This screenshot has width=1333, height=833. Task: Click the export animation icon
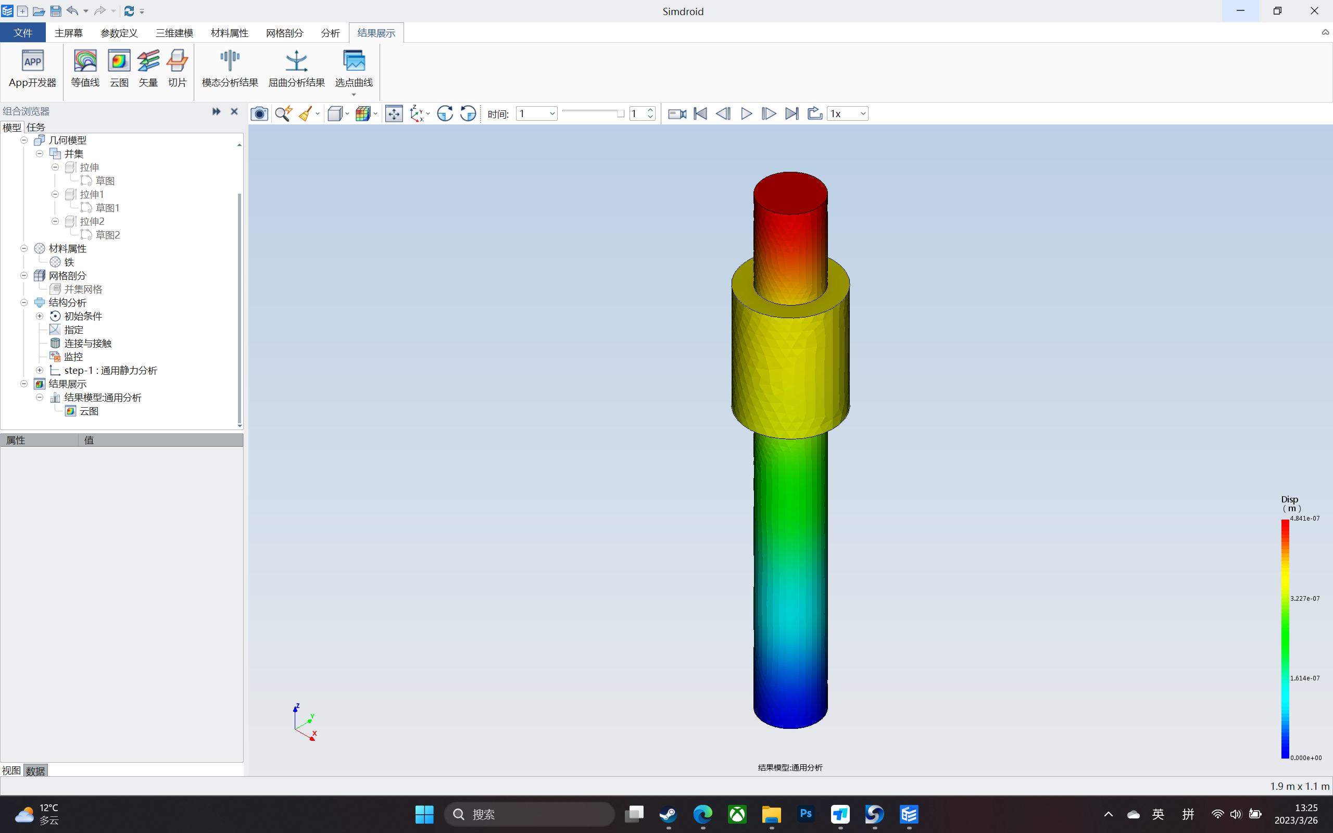click(814, 114)
